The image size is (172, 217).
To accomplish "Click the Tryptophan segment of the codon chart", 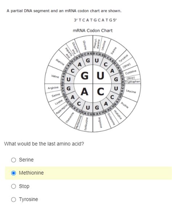I will click(x=132, y=82).
